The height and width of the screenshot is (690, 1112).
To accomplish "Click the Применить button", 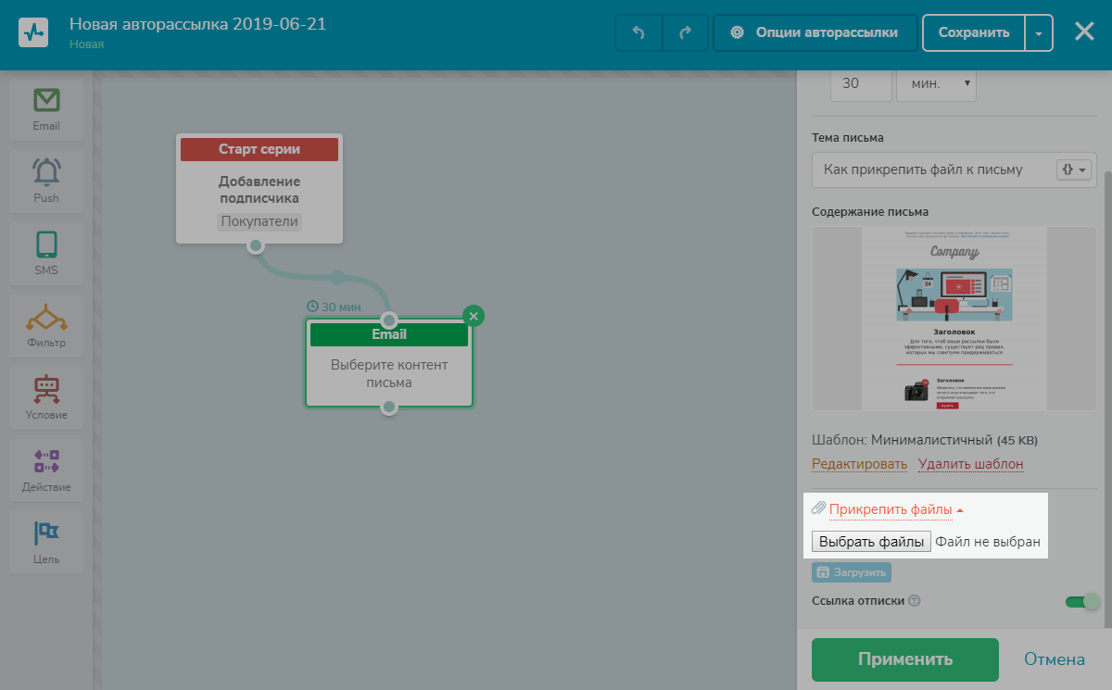I will tap(905, 659).
